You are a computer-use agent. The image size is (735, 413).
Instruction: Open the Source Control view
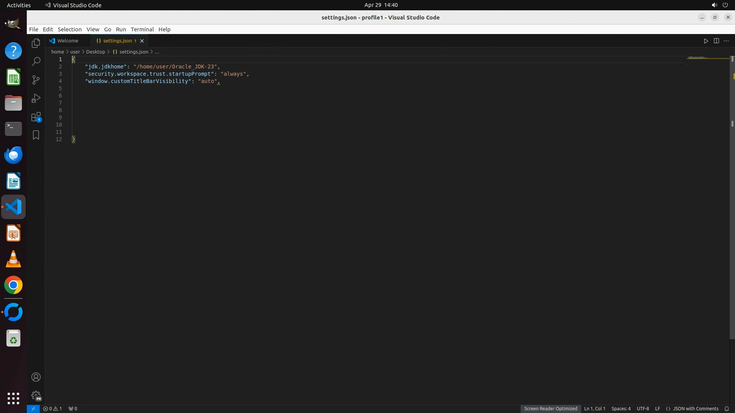point(36,80)
